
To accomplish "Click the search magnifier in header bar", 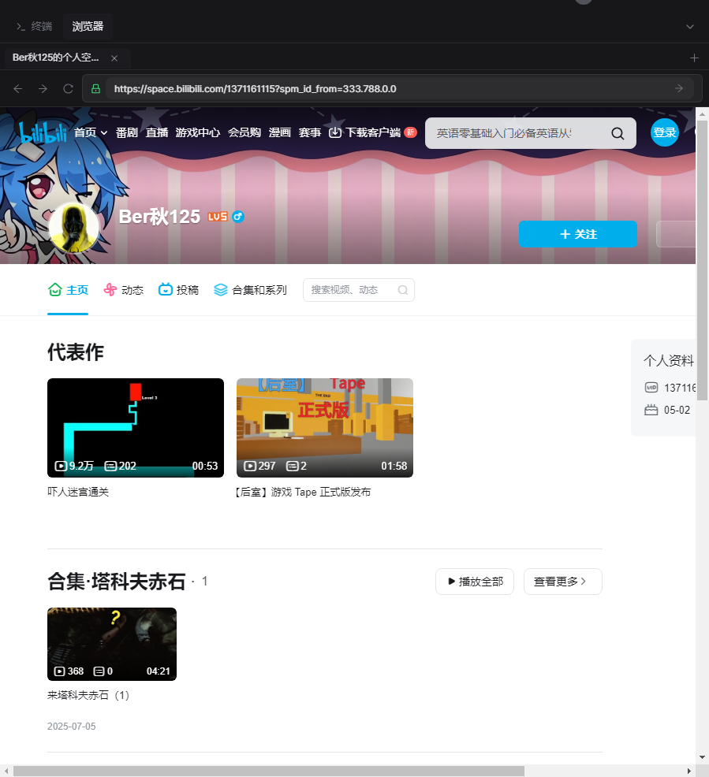I will (x=618, y=133).
